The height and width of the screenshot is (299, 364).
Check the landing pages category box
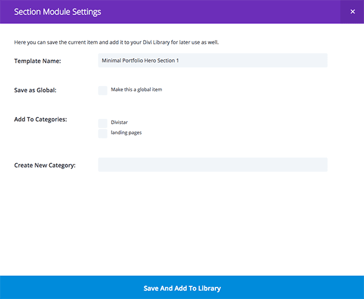point(103,133)
